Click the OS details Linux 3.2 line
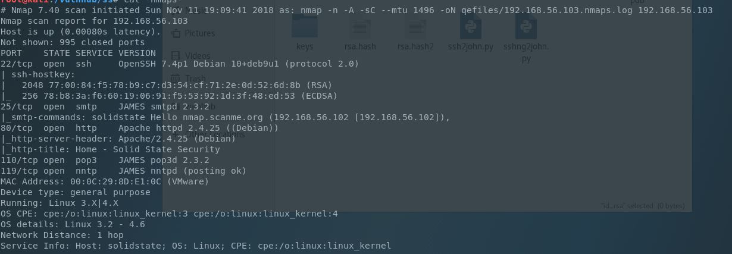The height and width of the screenshot is (254, 732). coord(73,224)
